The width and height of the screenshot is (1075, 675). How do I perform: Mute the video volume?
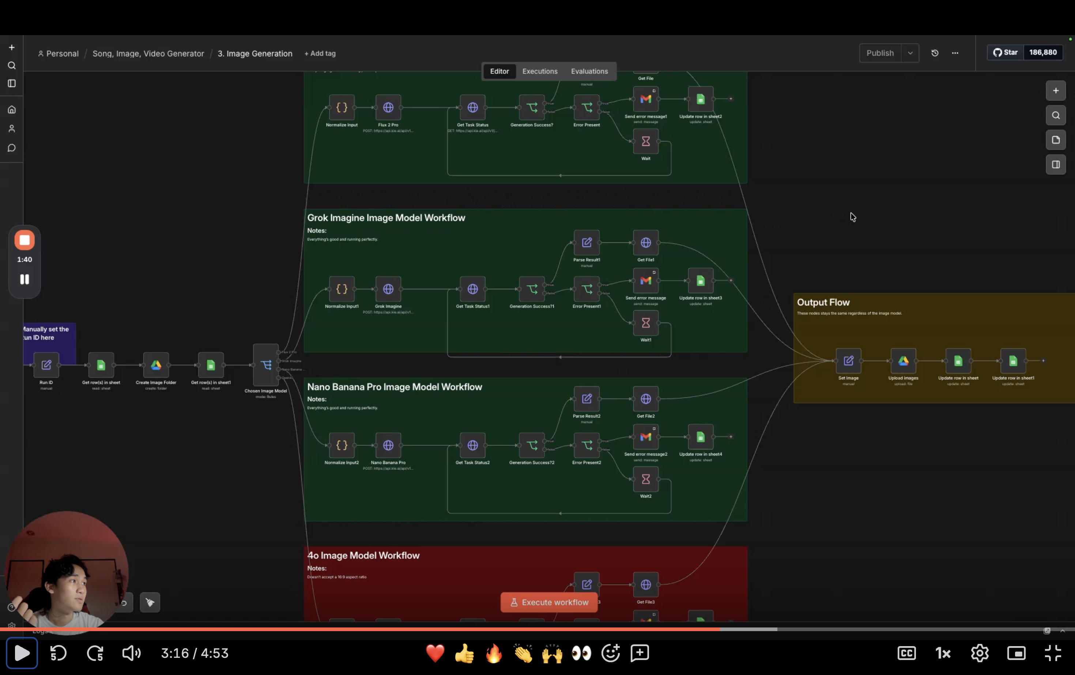tap(131, 653)
